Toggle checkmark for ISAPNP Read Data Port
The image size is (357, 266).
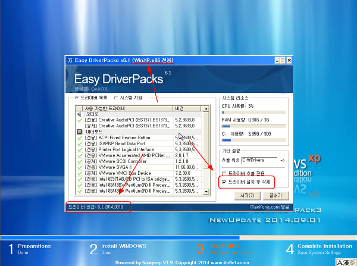(80, 143)
